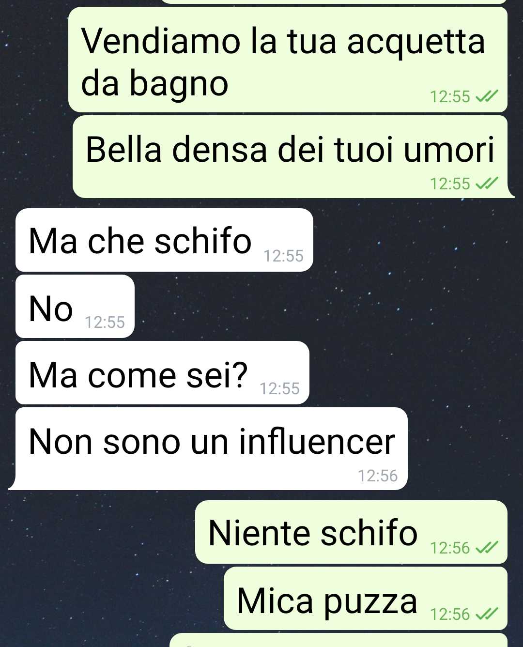The height and width of the screenshot is (647, 523).
Task: Tap the 'Ma che schifo' message
Action: tap(164, 240)
